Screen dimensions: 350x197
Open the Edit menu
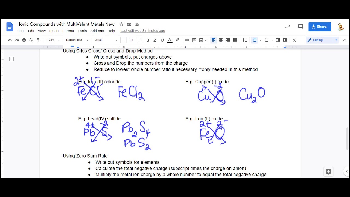pyautogui.click(x=31, y=31)
